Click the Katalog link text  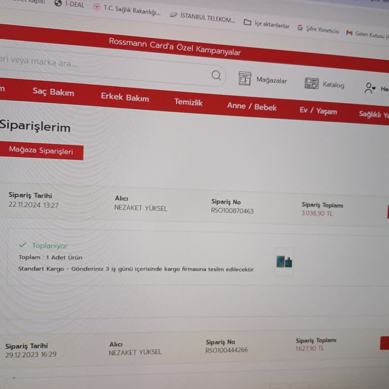click(333, 85)
